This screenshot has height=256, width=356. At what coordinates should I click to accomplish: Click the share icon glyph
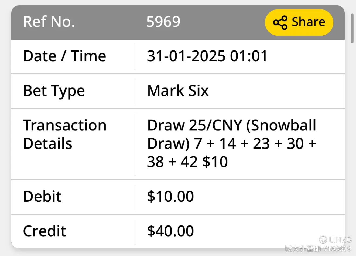[280, 22]
